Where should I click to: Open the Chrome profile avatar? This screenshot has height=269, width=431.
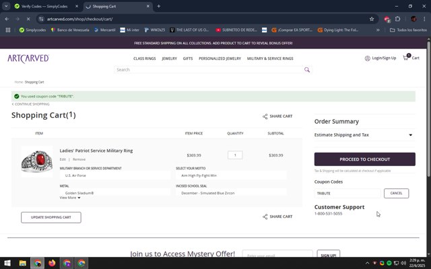click(x=413, y=19)
